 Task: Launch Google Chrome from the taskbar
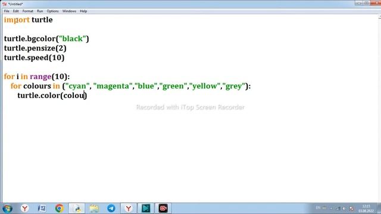click(60, 209)
